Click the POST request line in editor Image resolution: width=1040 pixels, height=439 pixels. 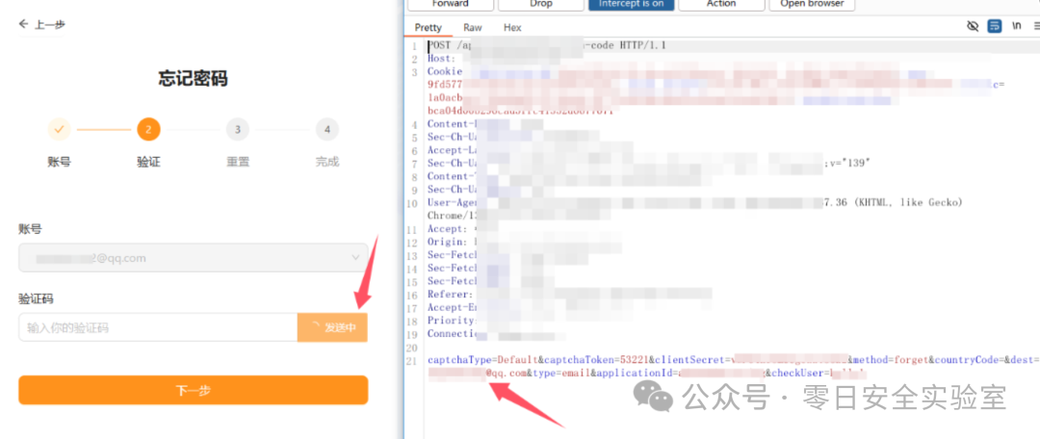(x=547, y=46)
